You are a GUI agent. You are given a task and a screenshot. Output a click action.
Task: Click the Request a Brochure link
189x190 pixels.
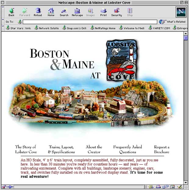pos(162,149)
